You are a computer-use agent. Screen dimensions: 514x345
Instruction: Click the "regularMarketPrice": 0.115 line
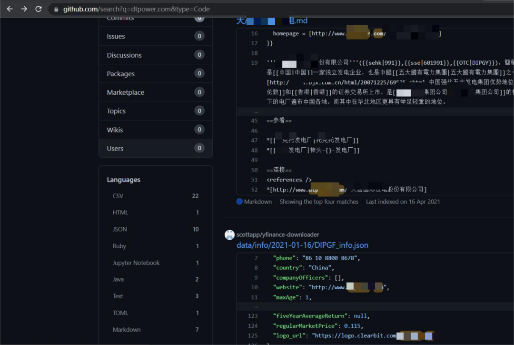coord(318,326)
